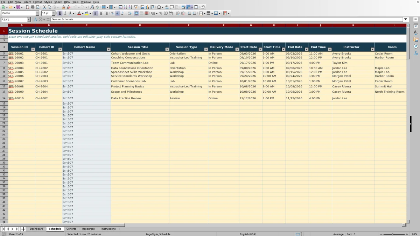Open the Font Name dropdown

pos(37,13)
